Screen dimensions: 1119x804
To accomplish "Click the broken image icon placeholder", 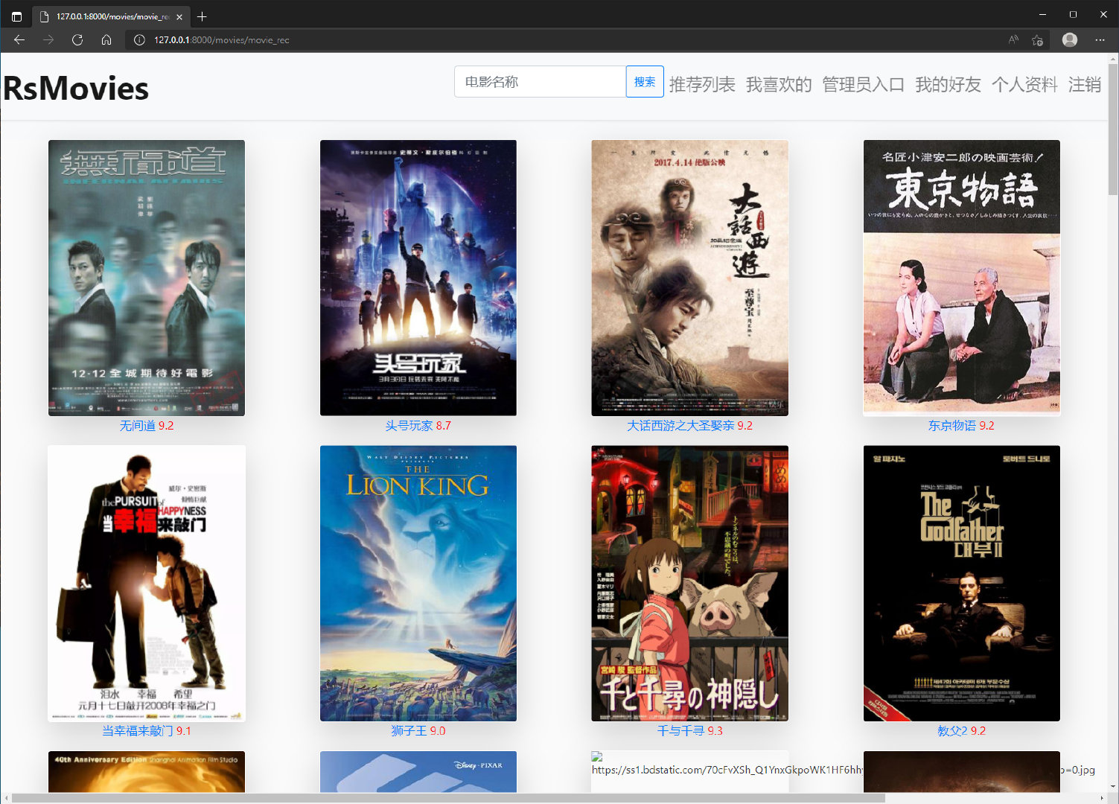I will point(597,757).
